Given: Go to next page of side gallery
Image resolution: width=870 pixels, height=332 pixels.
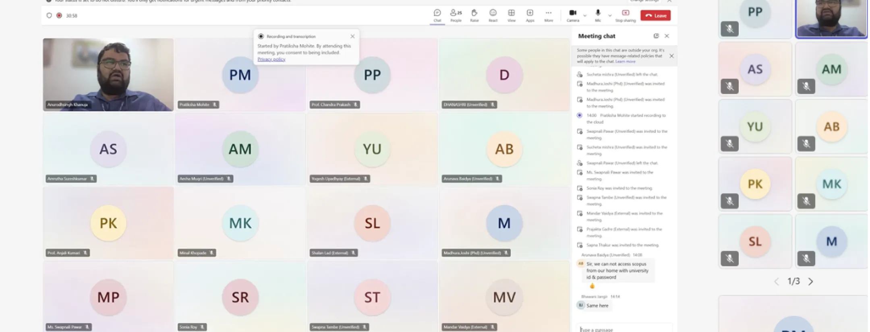Looking at the screenshot, I should (x=811, y=282).
